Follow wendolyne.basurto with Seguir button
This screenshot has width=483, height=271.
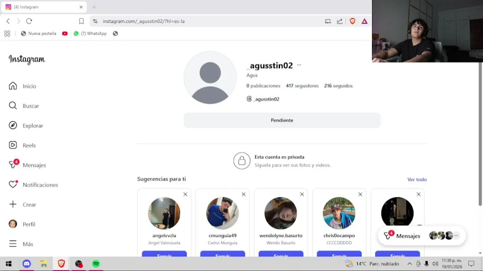[281, 254]
